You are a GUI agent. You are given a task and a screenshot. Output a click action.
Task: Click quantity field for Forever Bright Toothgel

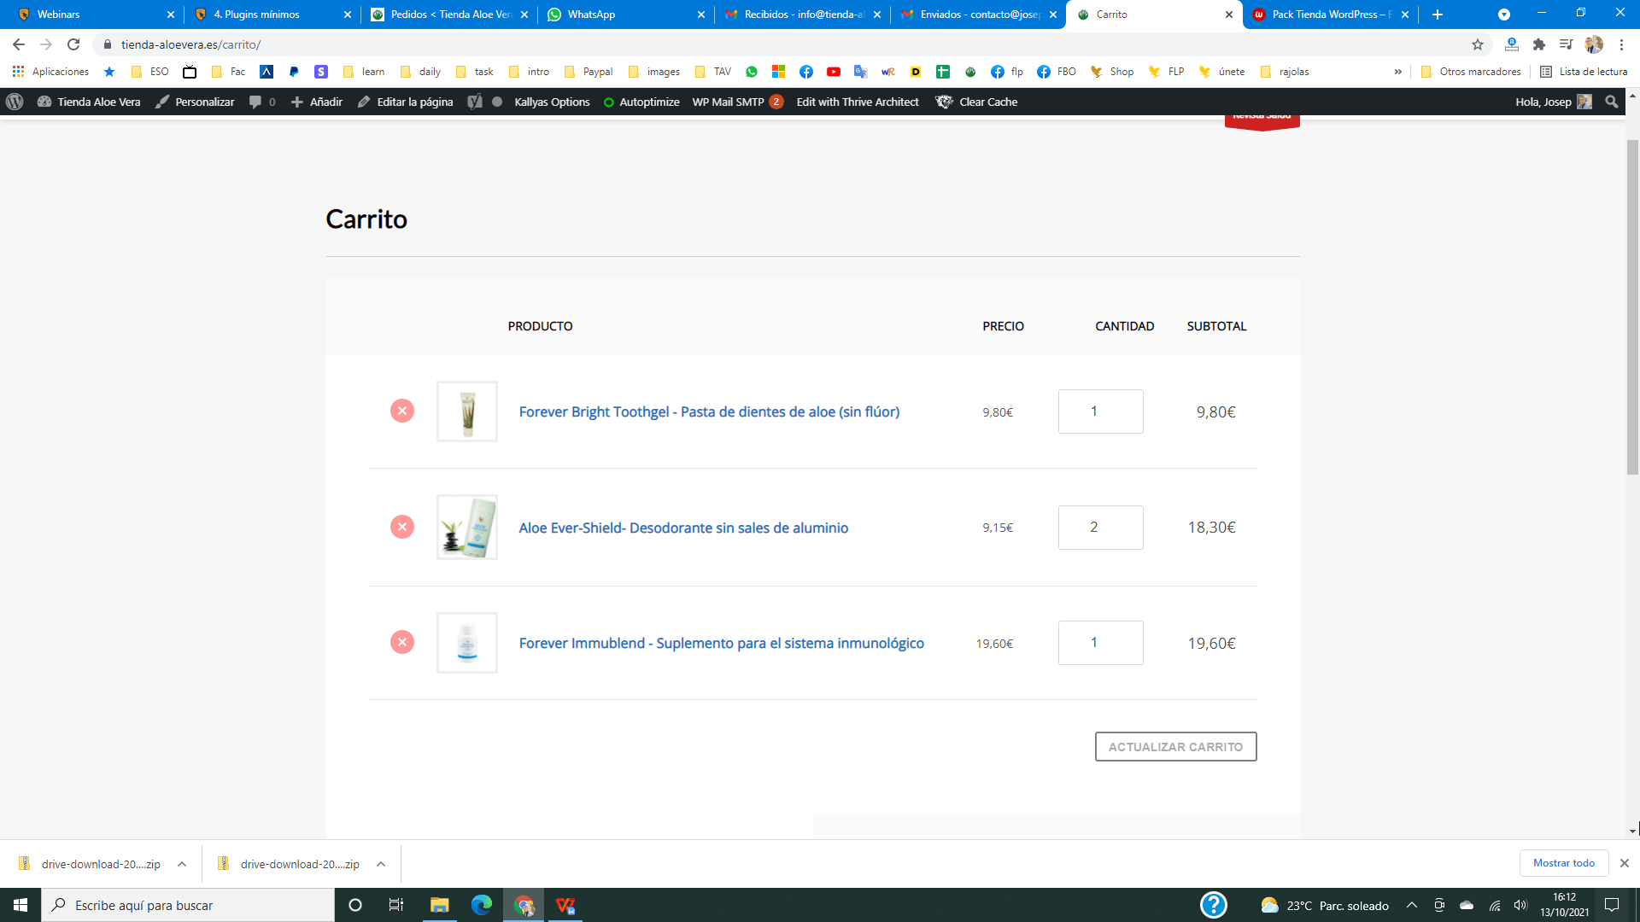[1100, 411]
